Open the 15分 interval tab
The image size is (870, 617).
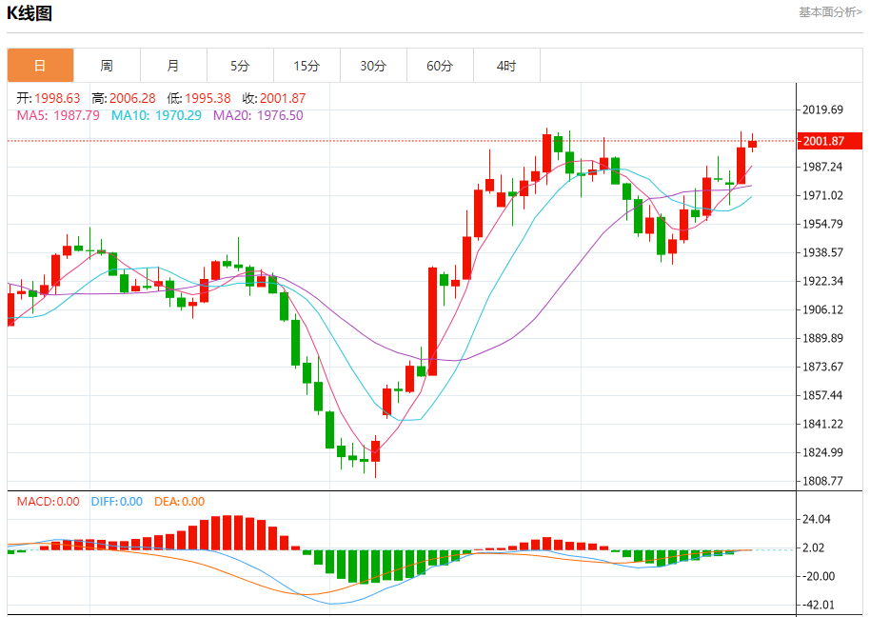click(x=306, y=66)
